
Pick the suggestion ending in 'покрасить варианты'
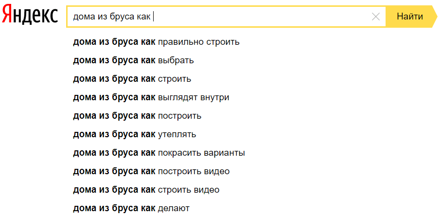click(x=159, y=153)
